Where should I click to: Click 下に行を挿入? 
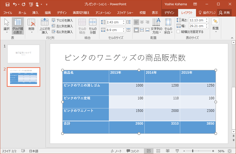tap(62, 20)
